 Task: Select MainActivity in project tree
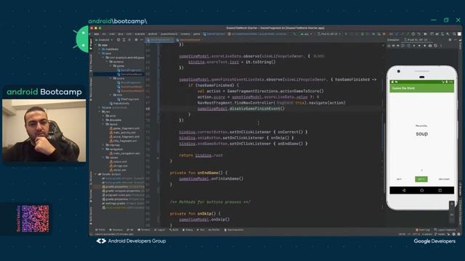coord(119,103)
